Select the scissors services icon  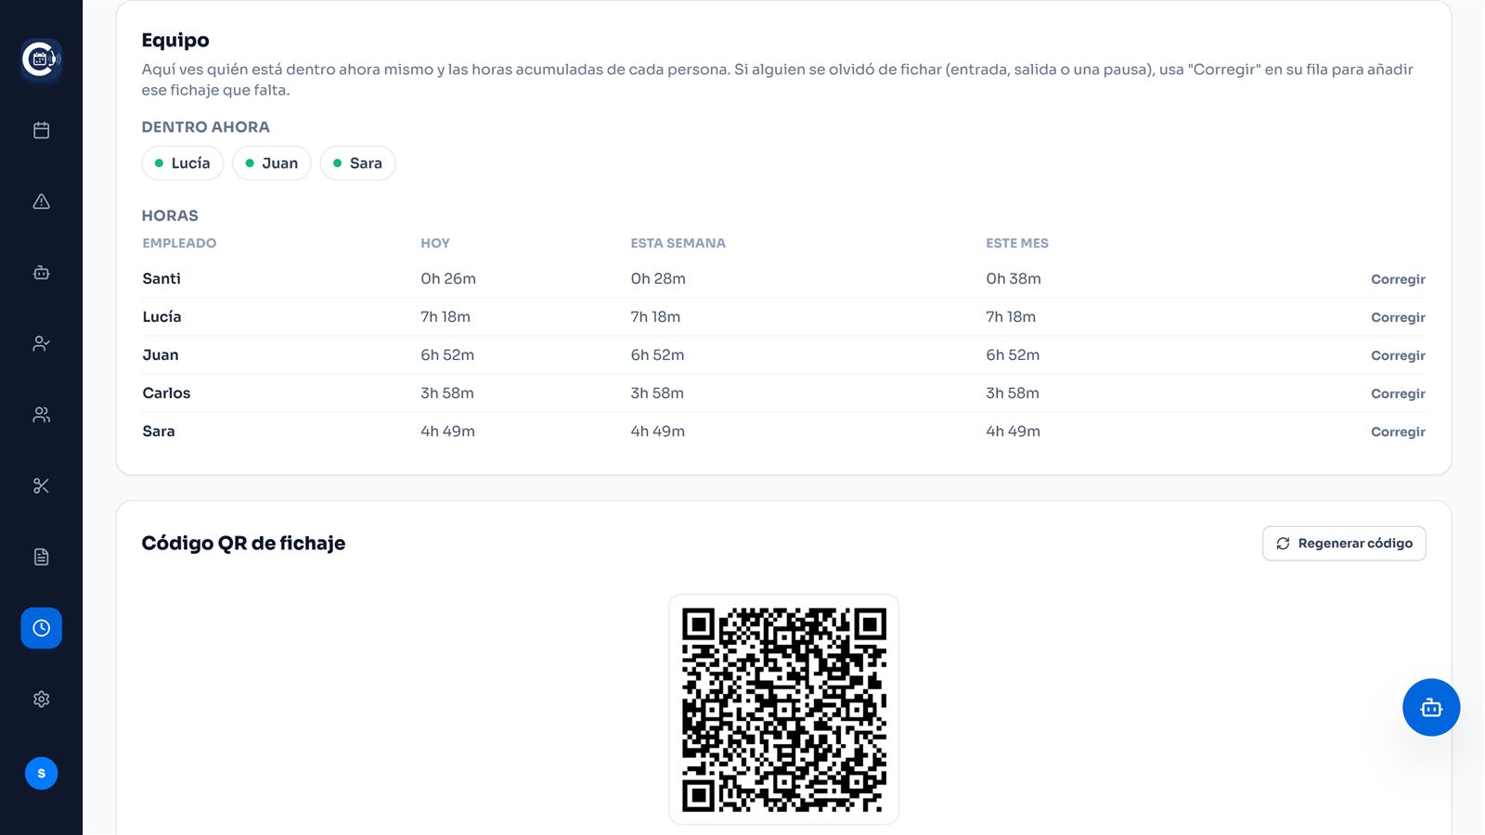(41, 486)
